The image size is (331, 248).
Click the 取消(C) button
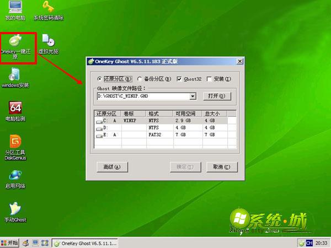[222, 167]
